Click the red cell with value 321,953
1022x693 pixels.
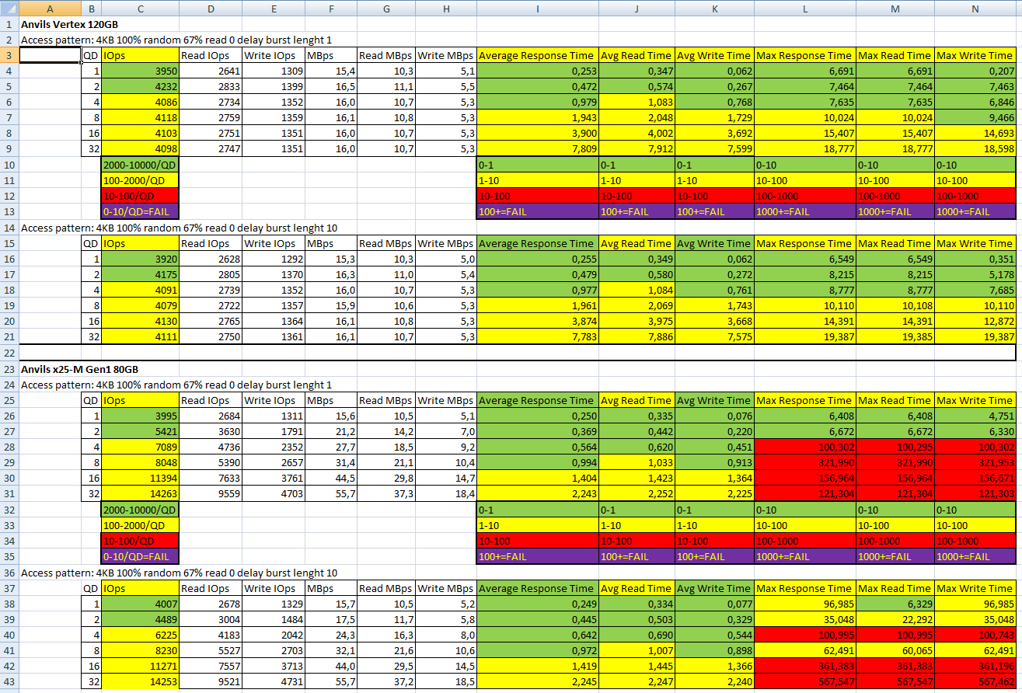(x=975, y=463)
